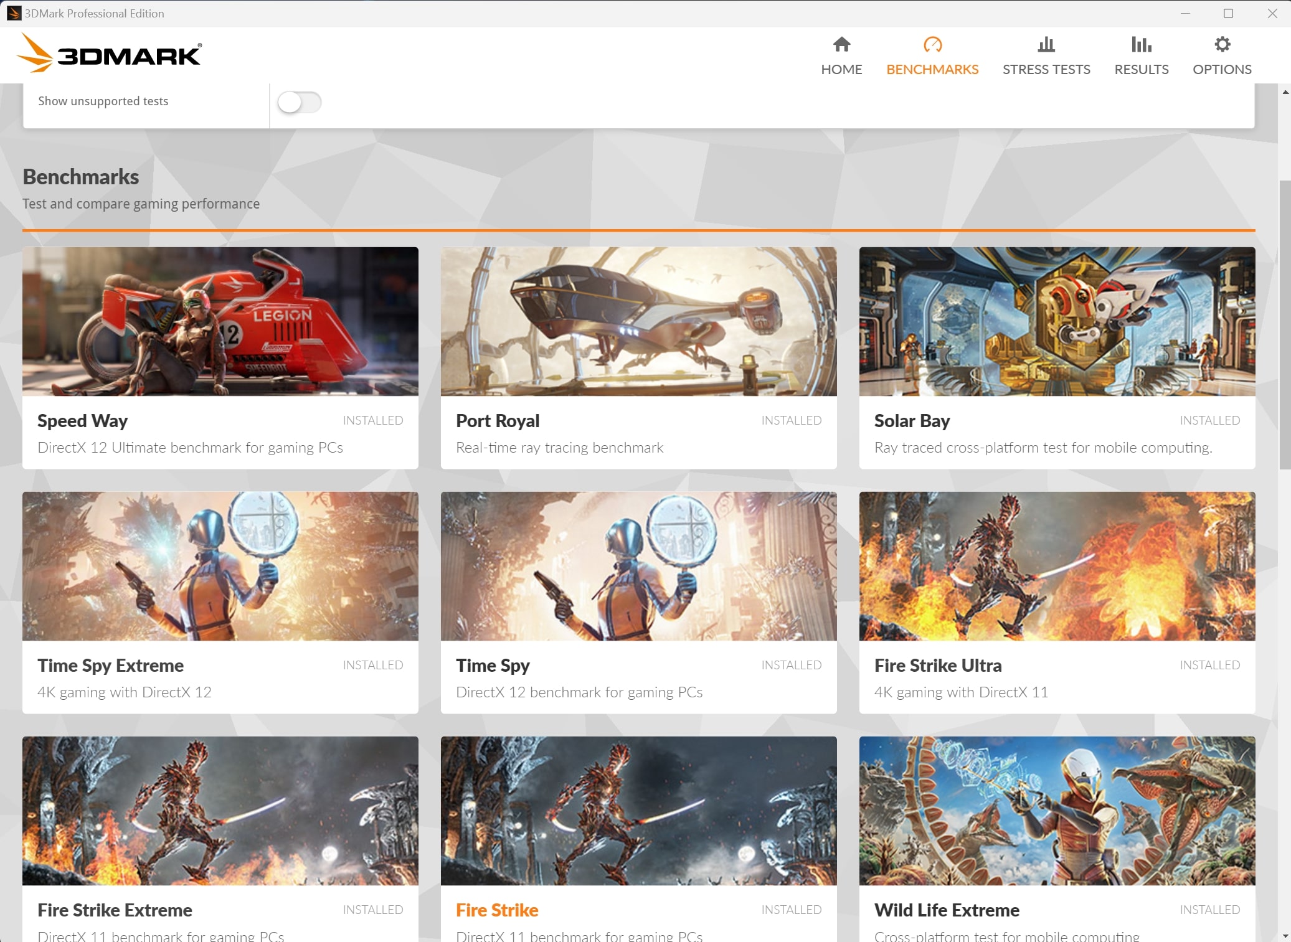Minimize the 3DMark window

point(1185,13)
